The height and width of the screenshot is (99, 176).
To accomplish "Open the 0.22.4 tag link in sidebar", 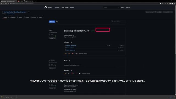I will coord(51,64).
